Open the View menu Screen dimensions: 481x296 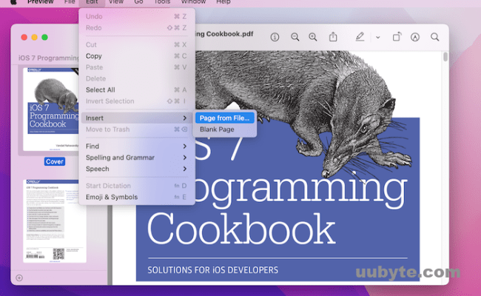tap(116, 1)
